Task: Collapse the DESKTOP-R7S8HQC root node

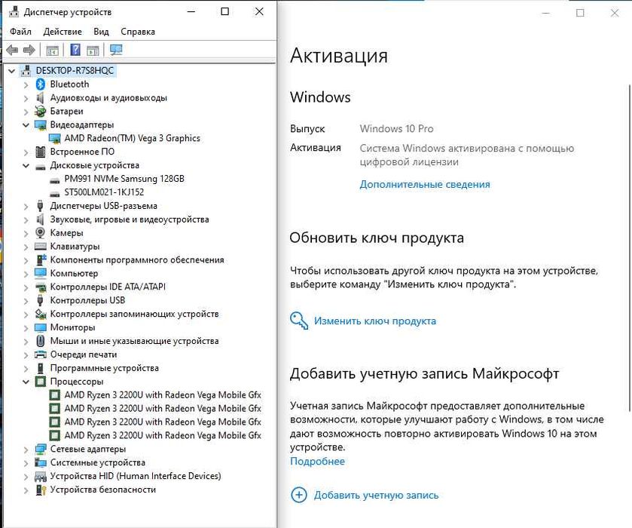Action: (x=12, y=71)
